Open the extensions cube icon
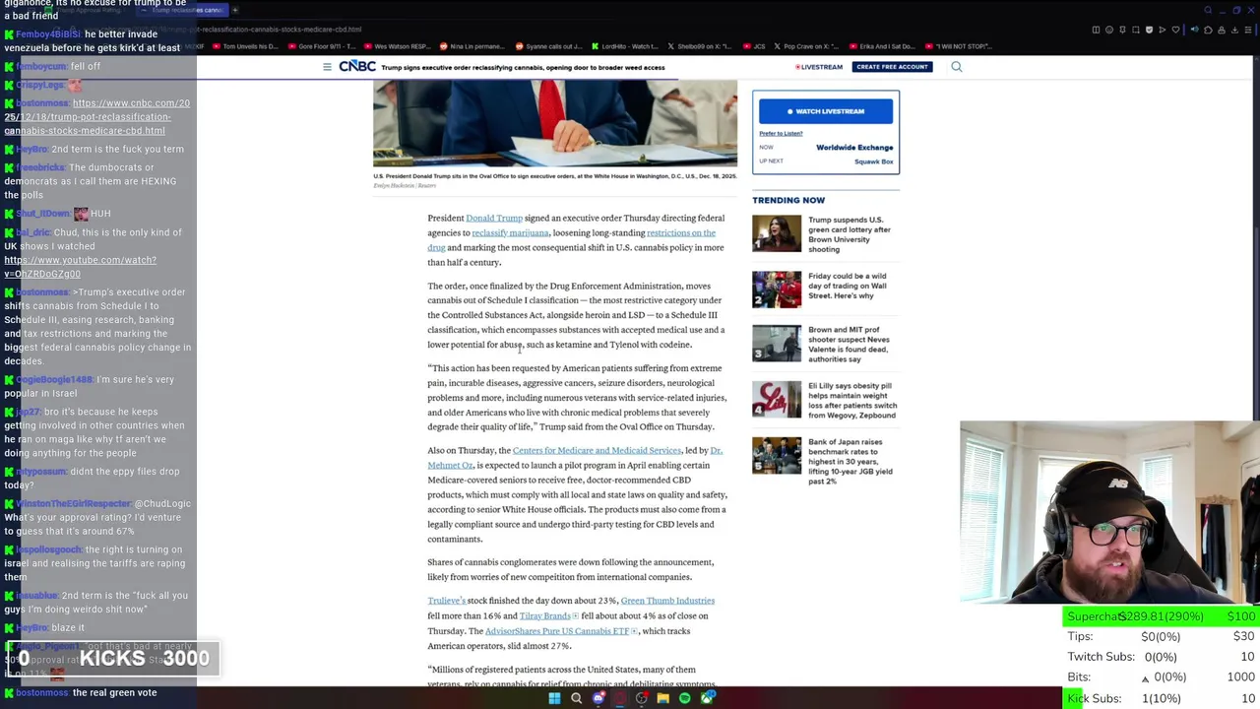Image resolution: width=1260 pixels, height=709 pixels. click(1208, 30)
